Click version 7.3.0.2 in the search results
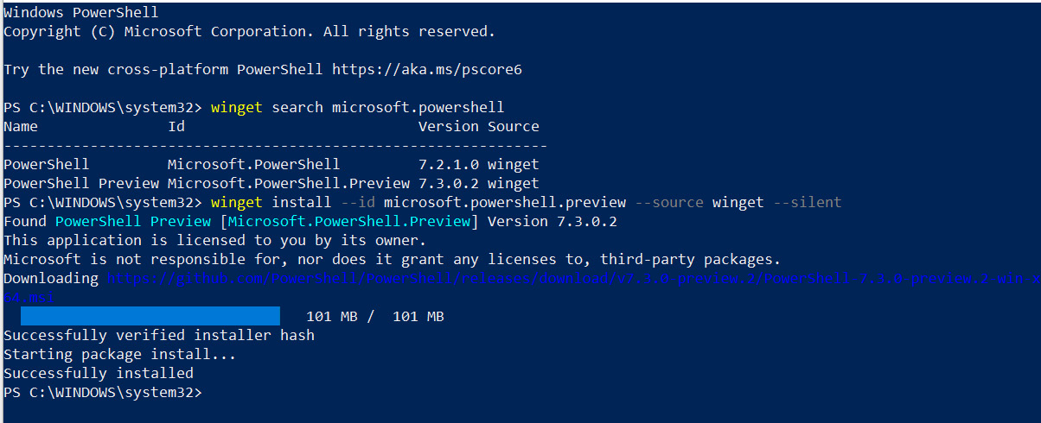1041x423 pixels. click(449, 183)
